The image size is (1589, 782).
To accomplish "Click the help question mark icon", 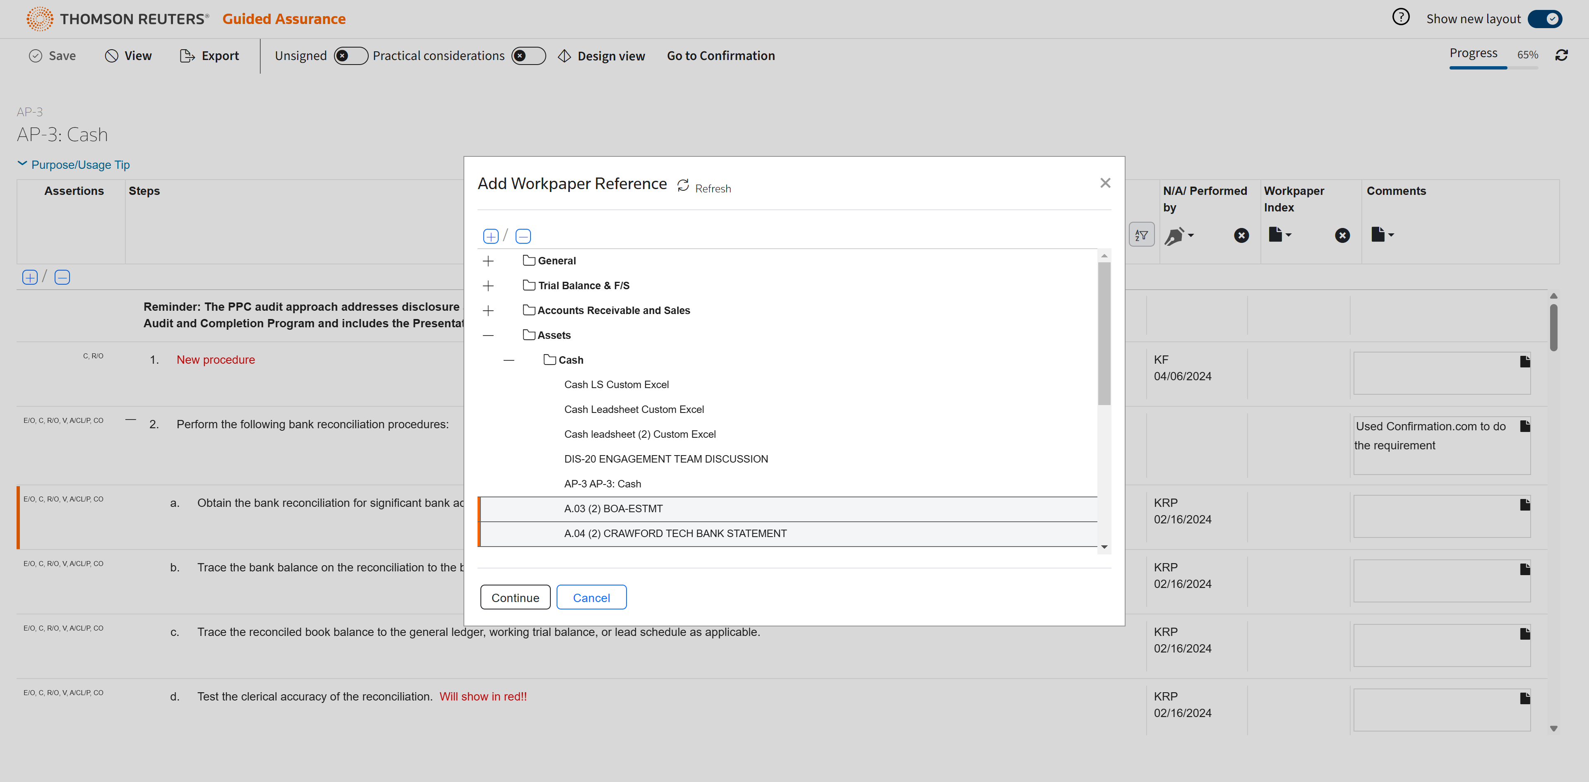I will [1400, 17].
